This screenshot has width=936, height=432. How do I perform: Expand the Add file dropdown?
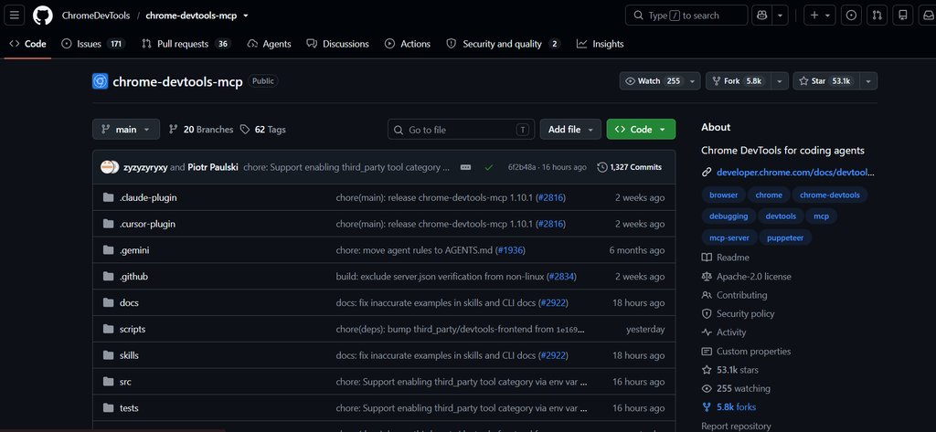[x=570, y=130]
